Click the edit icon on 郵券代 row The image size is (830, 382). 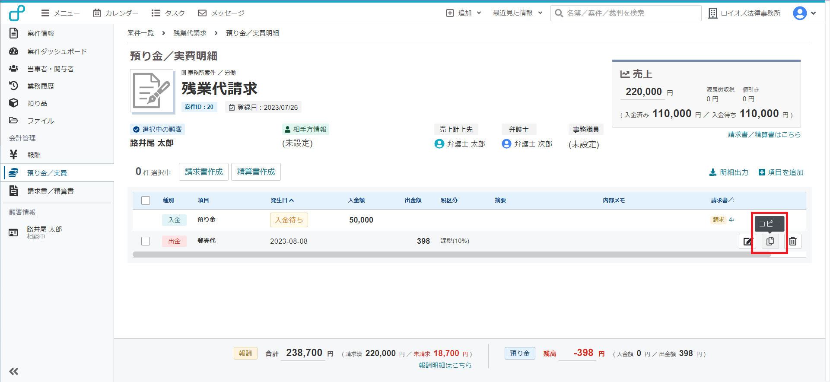coord(747,241)
